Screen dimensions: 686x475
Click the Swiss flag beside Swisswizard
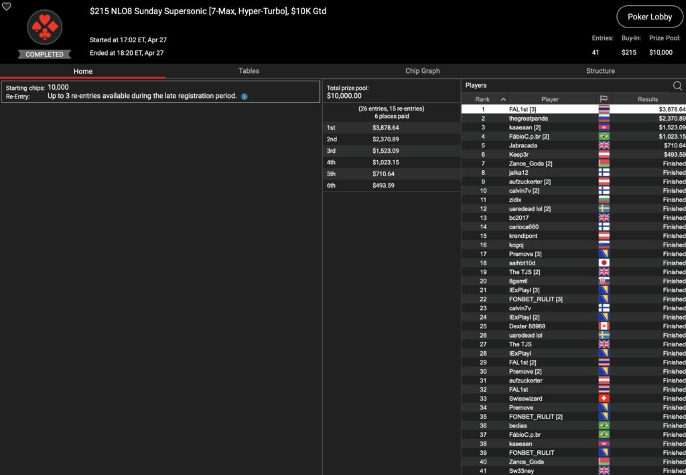604,399
